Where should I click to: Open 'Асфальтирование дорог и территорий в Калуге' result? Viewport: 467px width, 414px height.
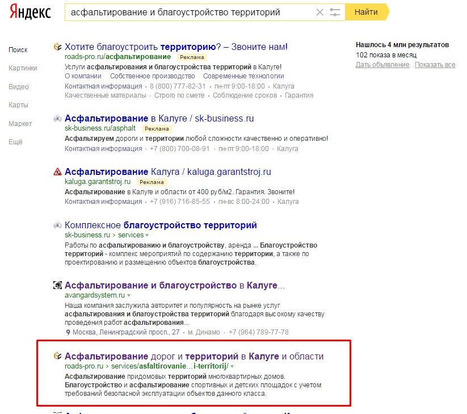tap(194, 356)
